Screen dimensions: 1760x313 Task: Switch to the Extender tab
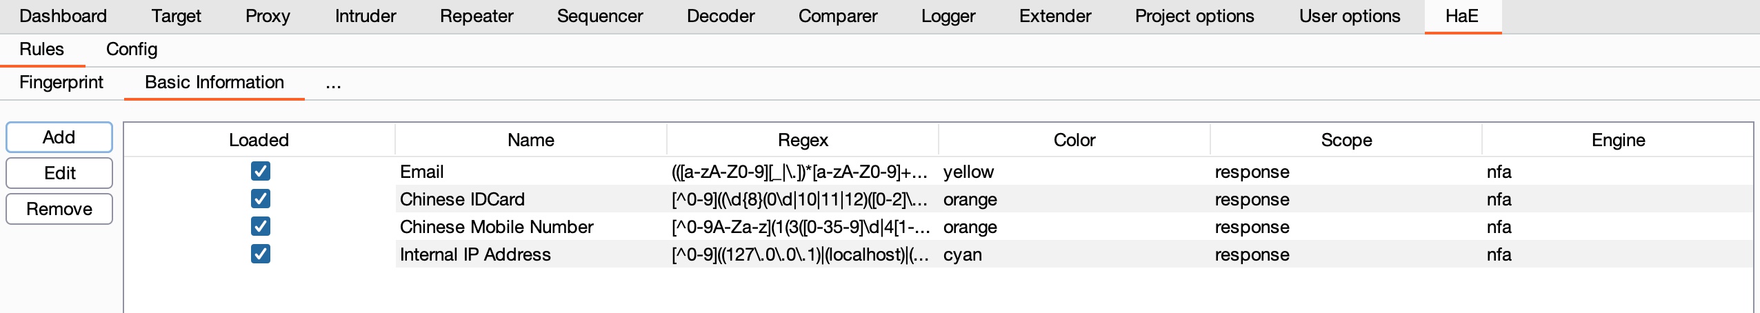pos(1055,16)
